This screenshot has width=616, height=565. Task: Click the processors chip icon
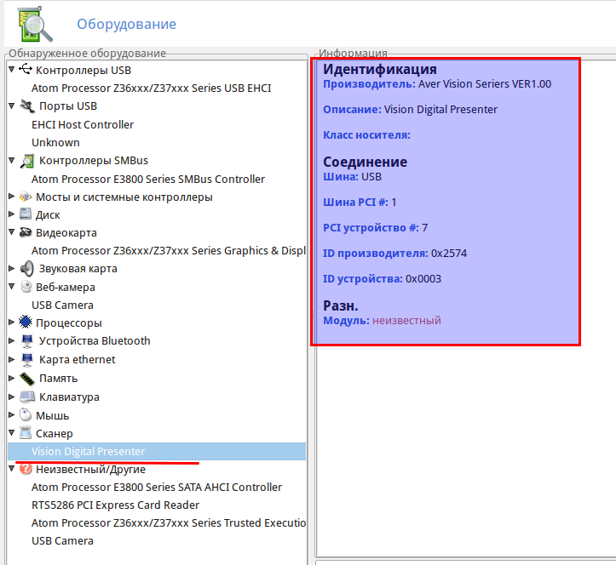[x=26, y=322]
